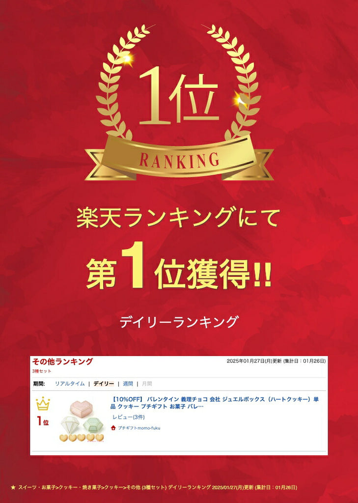This screenshot has height=503, width=358.
Task: Click the その他ランキング heading
Action: pyautogui.click(x=62, y=362)
